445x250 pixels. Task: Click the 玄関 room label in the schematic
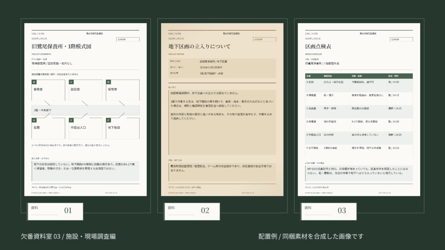[x=37, y=128]
